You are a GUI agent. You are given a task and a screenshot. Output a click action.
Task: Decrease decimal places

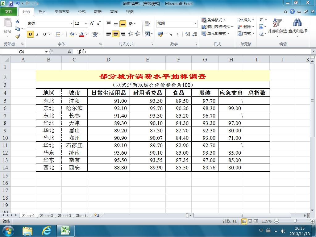coord(194,34)
